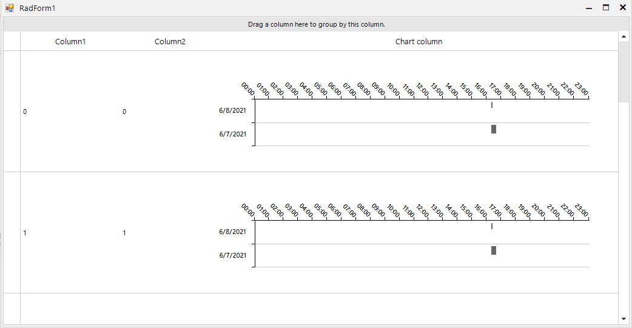Click the vertical scrollbar up arrow
The height and width of the screenshot is (328, 632).
624,37
